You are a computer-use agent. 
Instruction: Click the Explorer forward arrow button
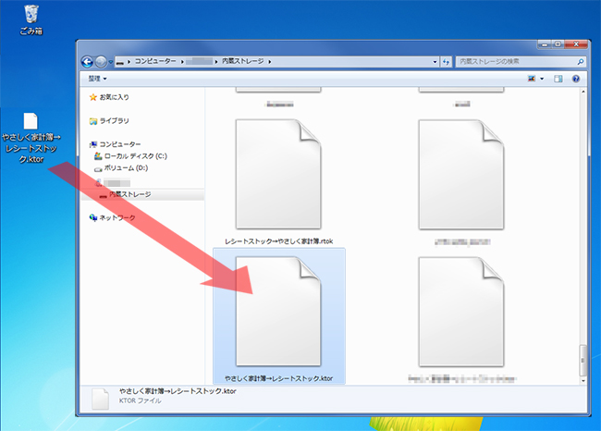101,61
